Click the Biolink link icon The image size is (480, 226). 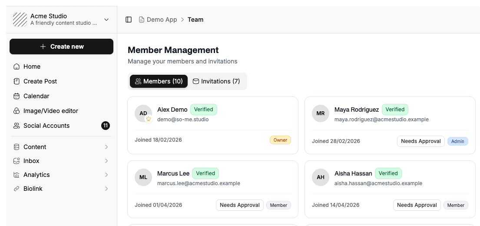[x=17, y=189]
